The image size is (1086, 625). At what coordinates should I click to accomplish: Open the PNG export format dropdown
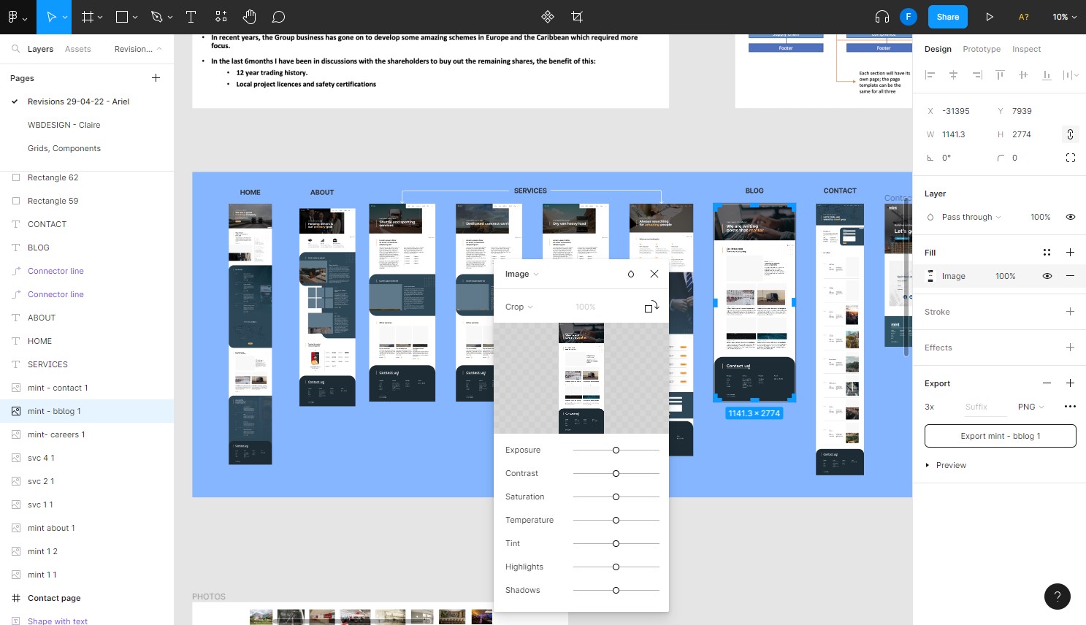(1030, 407)
